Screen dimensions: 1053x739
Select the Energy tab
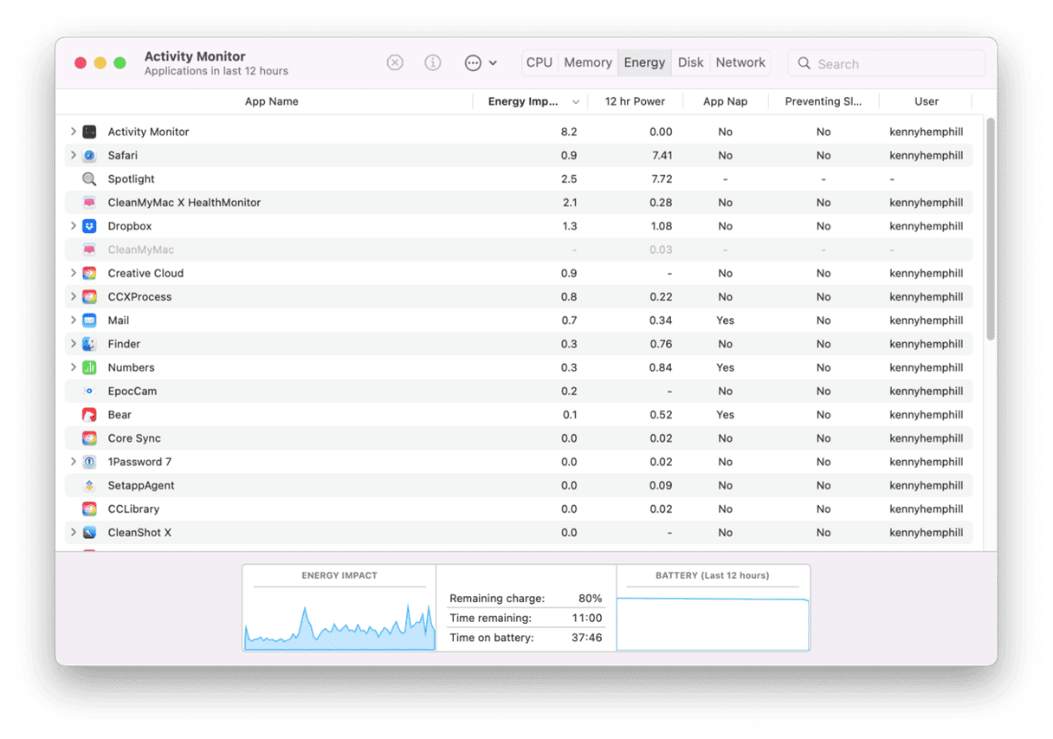(644, 62)
